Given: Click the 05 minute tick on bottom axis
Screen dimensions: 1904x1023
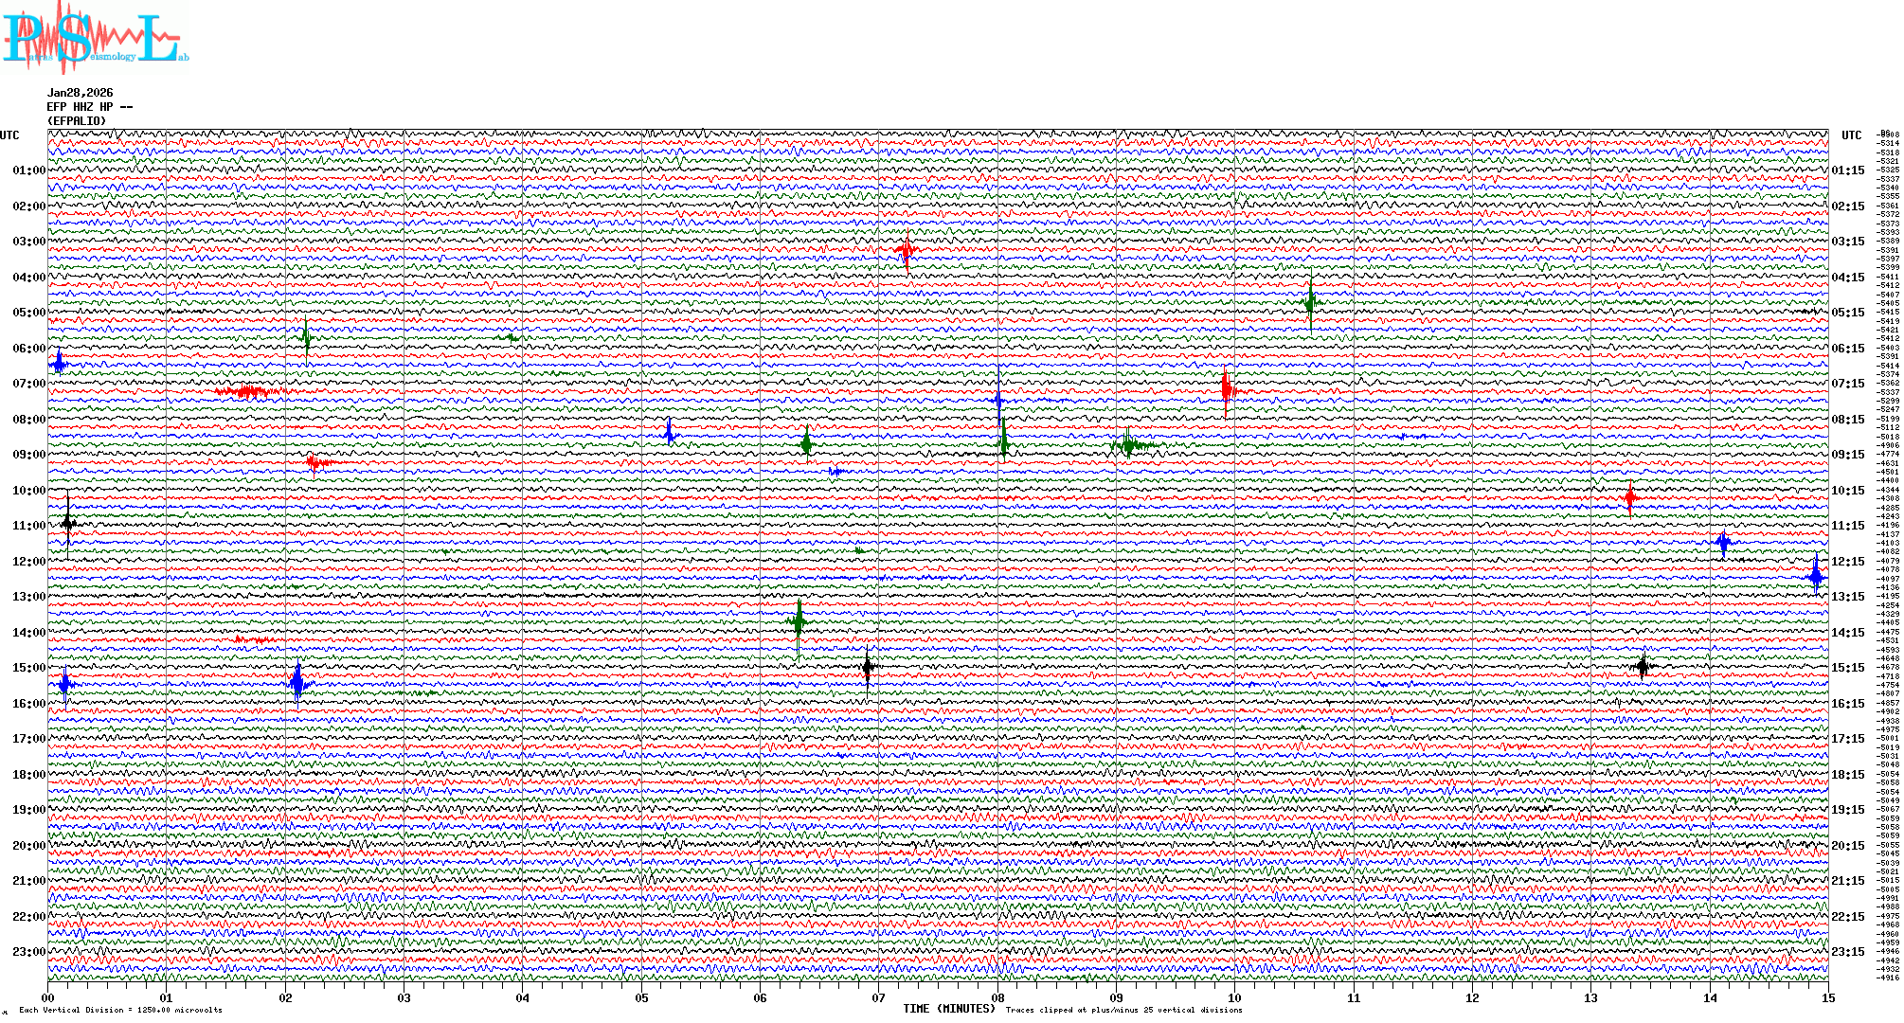Looking at the screenshot, I should click(x=641, y=997).
